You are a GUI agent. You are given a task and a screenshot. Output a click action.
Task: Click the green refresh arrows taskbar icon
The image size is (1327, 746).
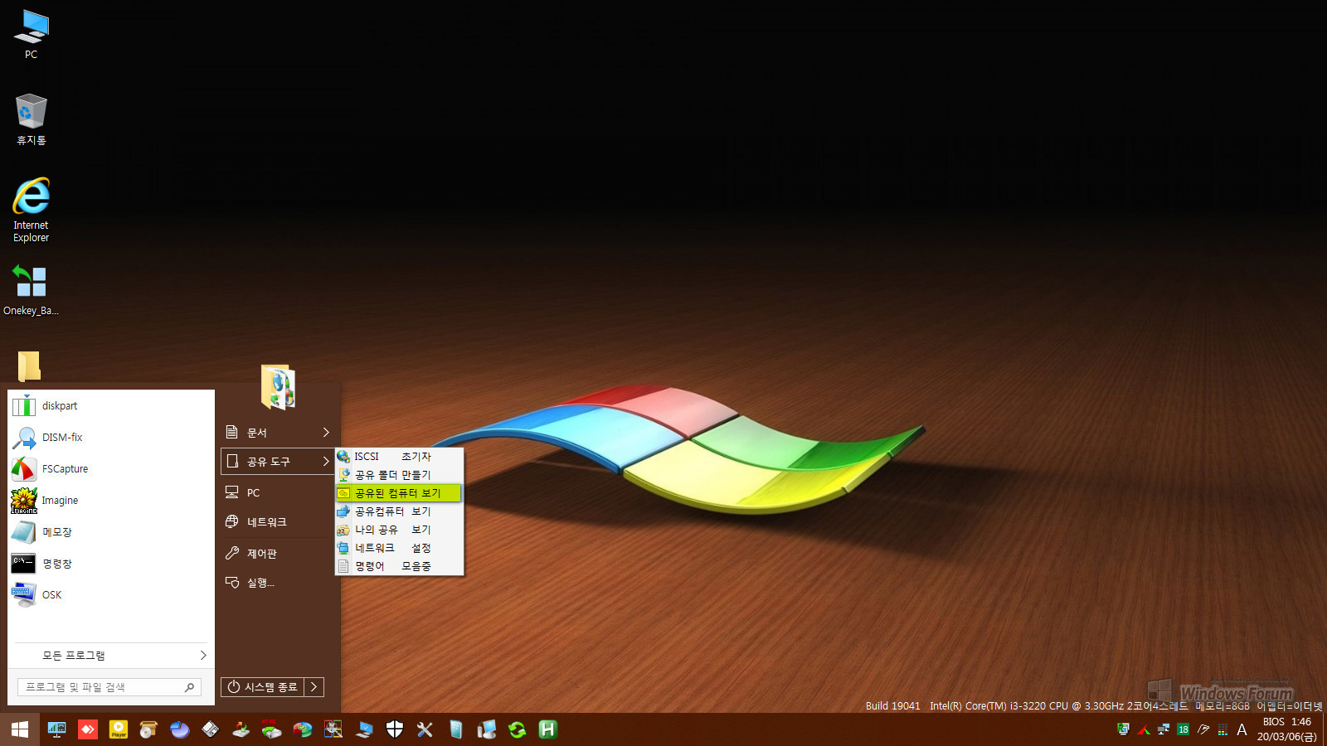pos(518,729)
